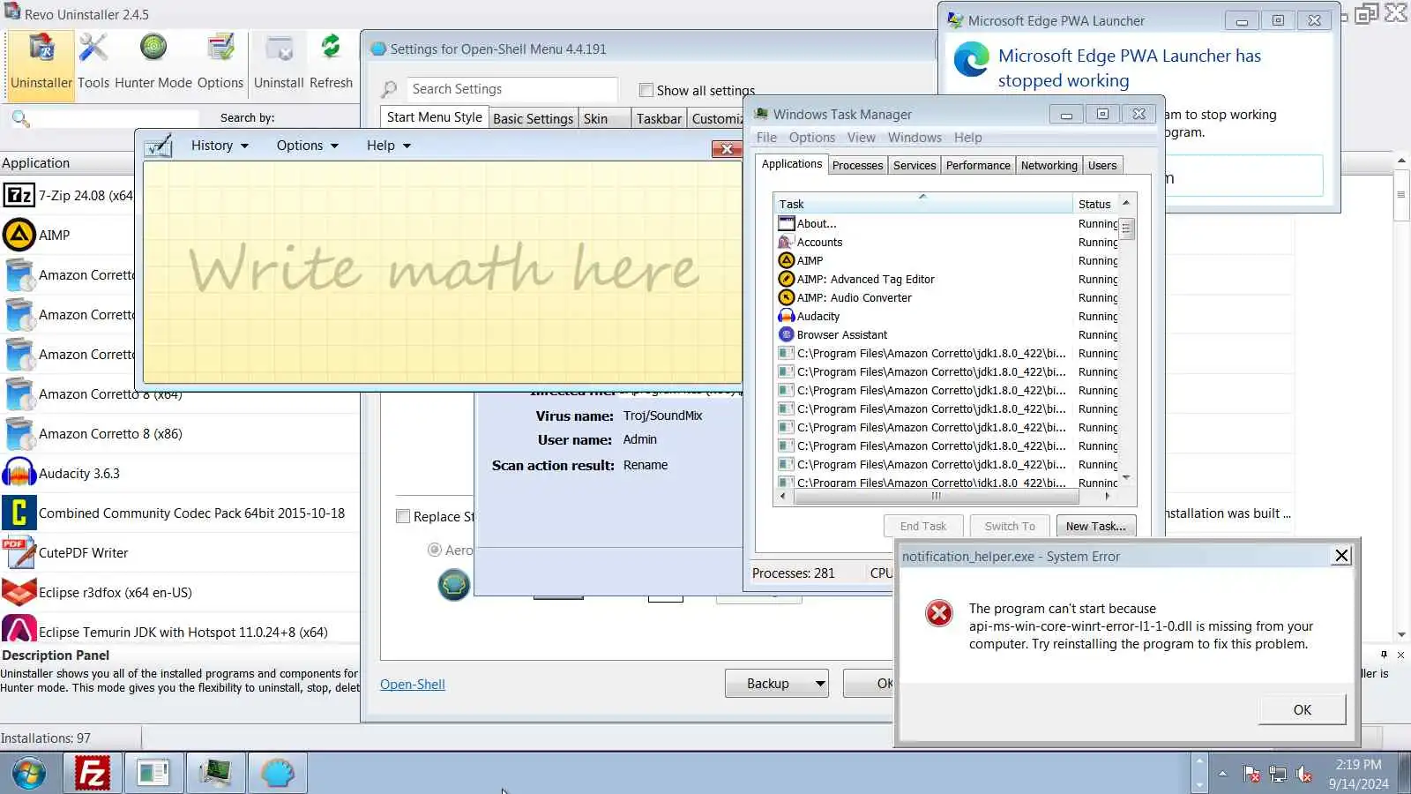Open the View menu in Task Manager
The height and width of the screenshot is (794, 1411).
pyautogui.click(x=862, y=138)
